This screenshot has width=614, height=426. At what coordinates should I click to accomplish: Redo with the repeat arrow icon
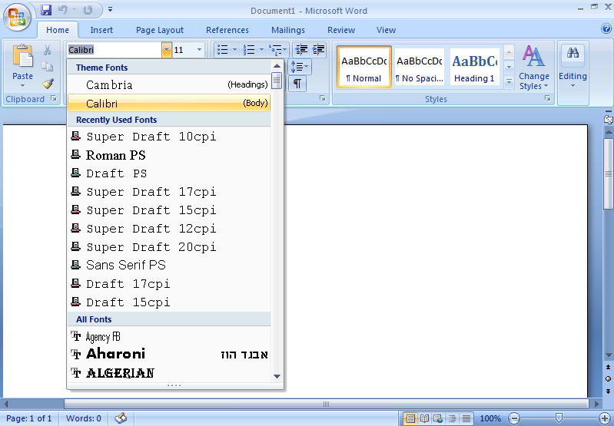point(88,10)
